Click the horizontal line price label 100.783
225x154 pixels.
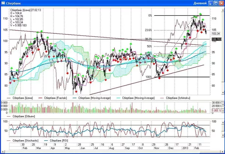click(x=216, y=39)
